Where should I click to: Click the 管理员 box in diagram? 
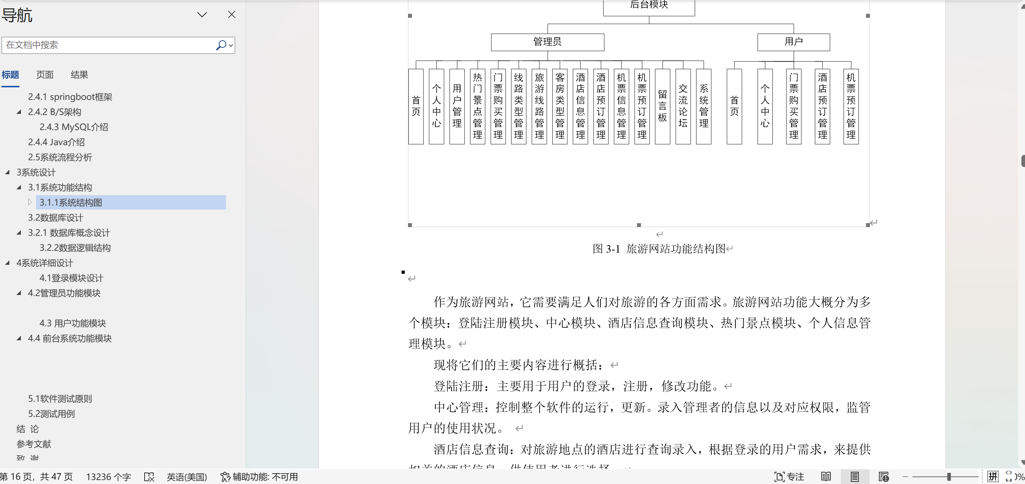pyautogui.click(x=548, y=42)
